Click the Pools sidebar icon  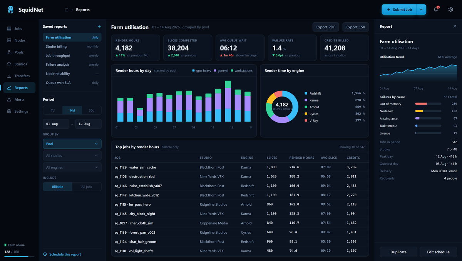coord(9,52)
